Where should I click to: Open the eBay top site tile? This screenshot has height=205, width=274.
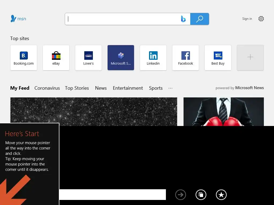56,58
